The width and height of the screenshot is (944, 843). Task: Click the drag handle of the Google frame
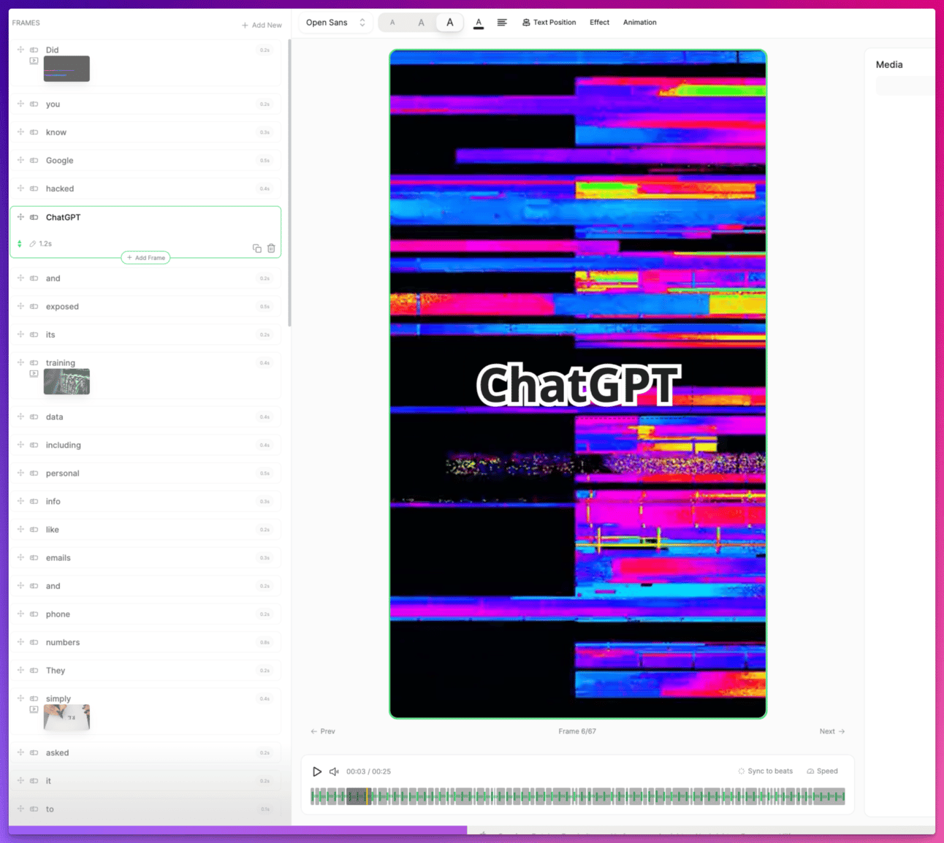coord(20,160)
